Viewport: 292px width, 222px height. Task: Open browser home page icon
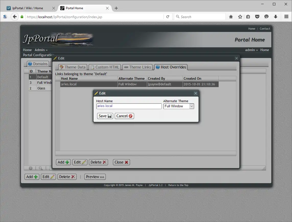(x=231, y=17)
